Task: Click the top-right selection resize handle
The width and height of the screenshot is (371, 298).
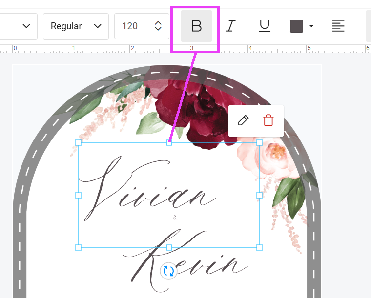Action: click(x=259, y=142)
